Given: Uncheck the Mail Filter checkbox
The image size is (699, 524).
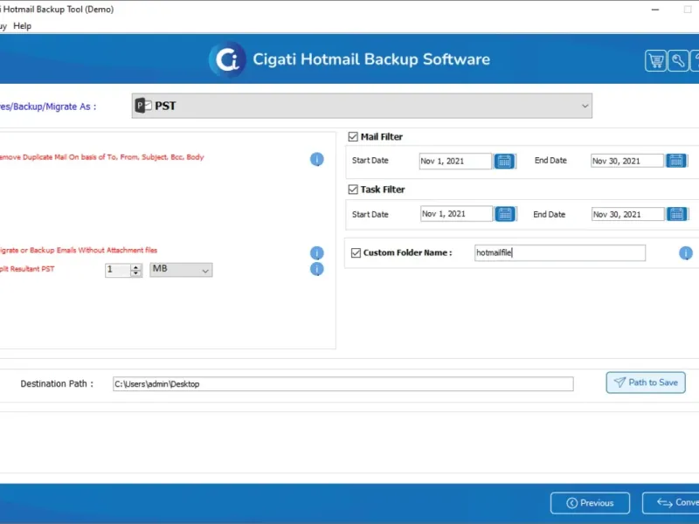Looking at the screenshot, I should [x=353, y=137].
